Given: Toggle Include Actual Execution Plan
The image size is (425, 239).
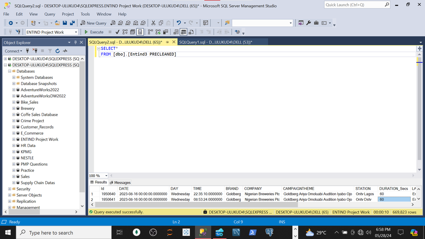Looking at the screenshot, I should coord(151,32).
